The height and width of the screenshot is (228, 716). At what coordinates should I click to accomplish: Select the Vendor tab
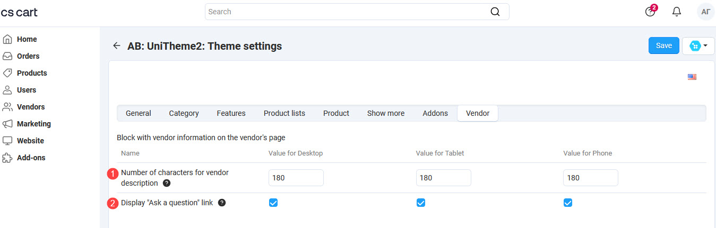click(478, 113)
